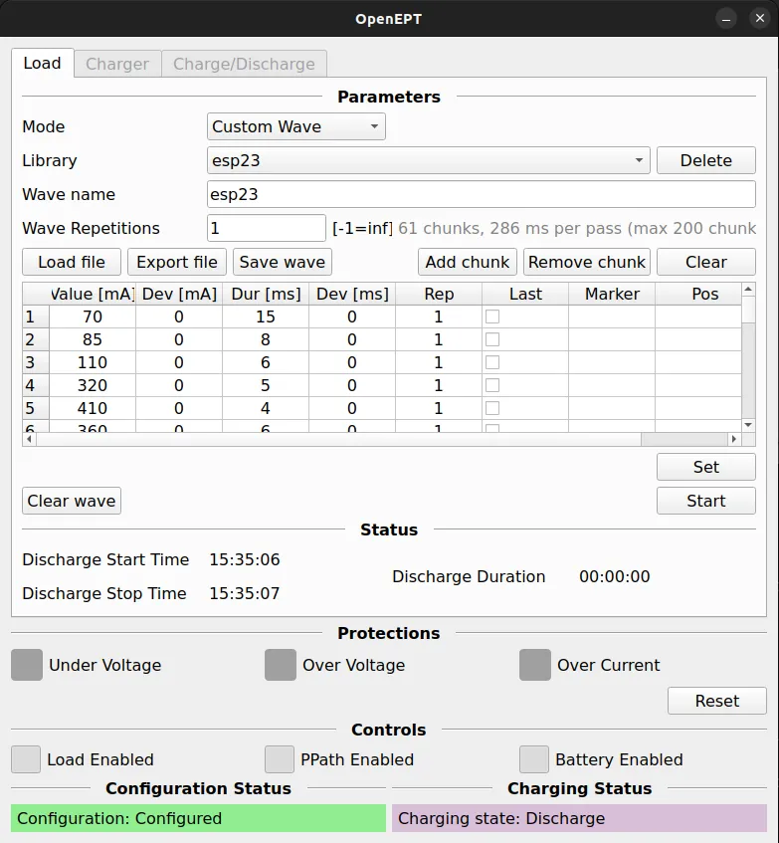Viewport: 779px width, 843px height.
Task: Focus the Wave Repetitions input field
Action: [267, 228]
